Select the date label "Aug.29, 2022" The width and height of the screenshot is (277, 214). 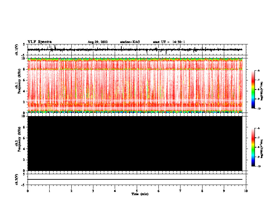[98, 42]
